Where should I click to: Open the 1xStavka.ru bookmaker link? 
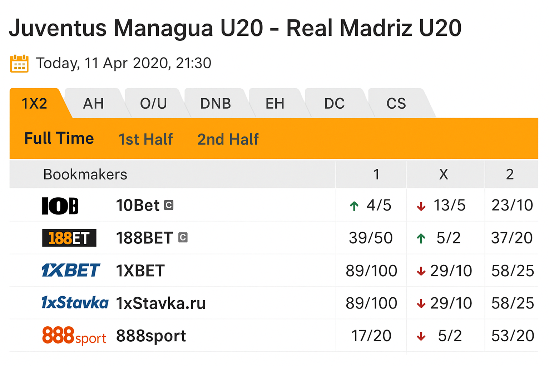pos(161,303)
